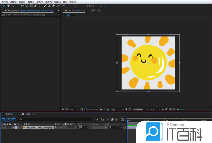This screenshot has width=212, height=143.
Task: Select the Rectangle shape tool
Action: point(31,6)
